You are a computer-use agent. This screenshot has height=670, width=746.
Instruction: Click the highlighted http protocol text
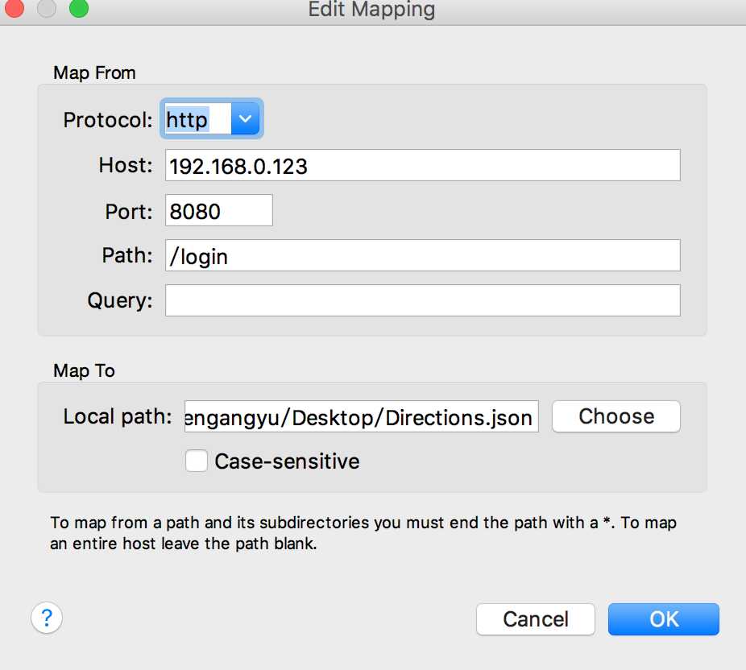188,120
